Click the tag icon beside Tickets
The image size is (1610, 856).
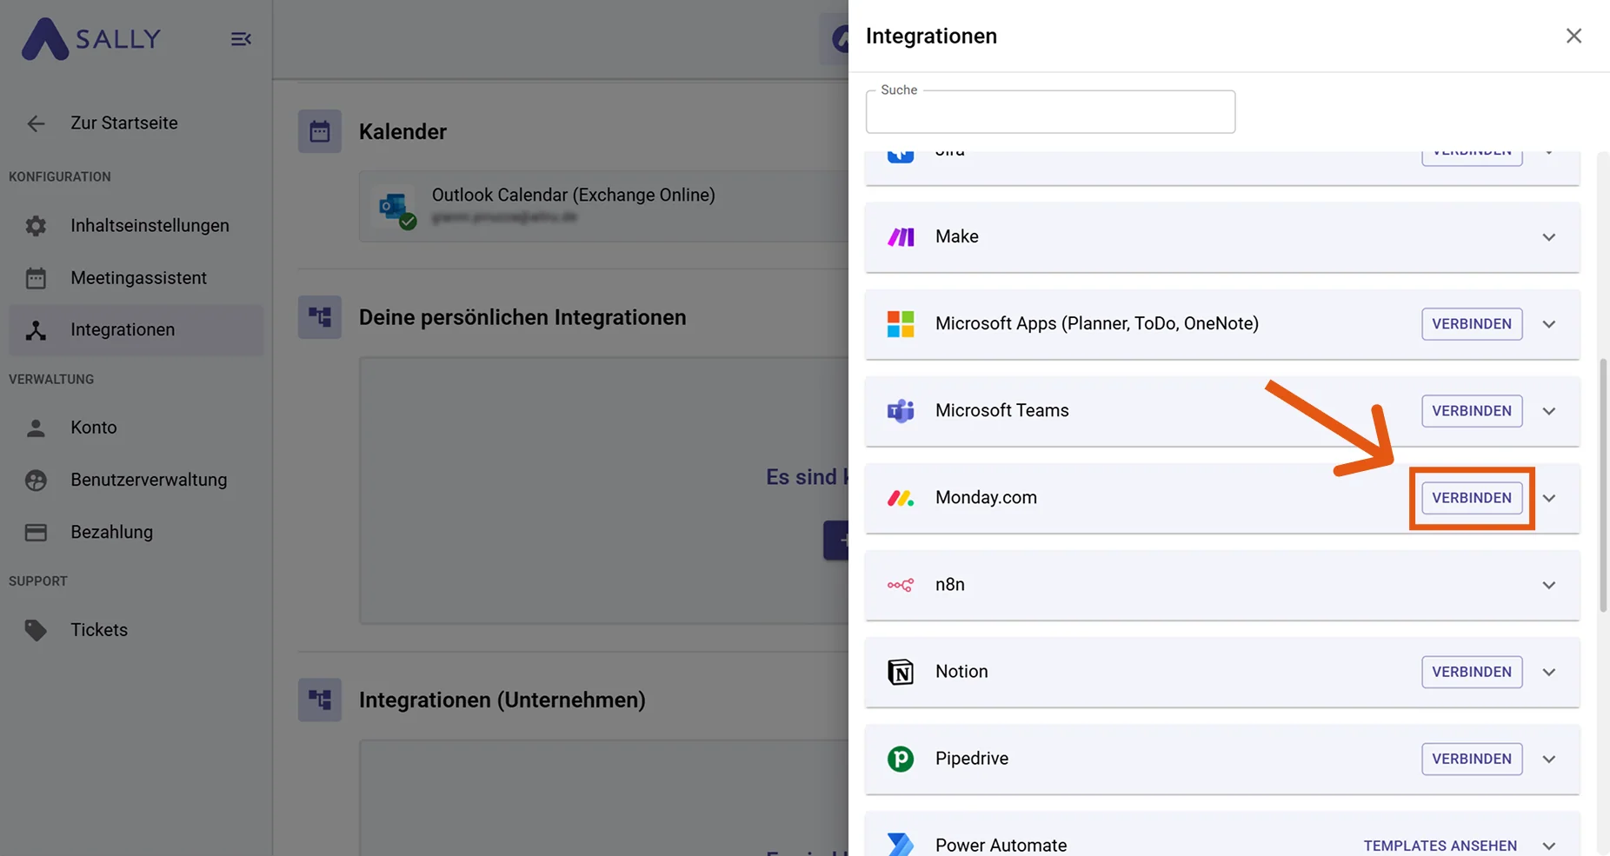[36, 630]
